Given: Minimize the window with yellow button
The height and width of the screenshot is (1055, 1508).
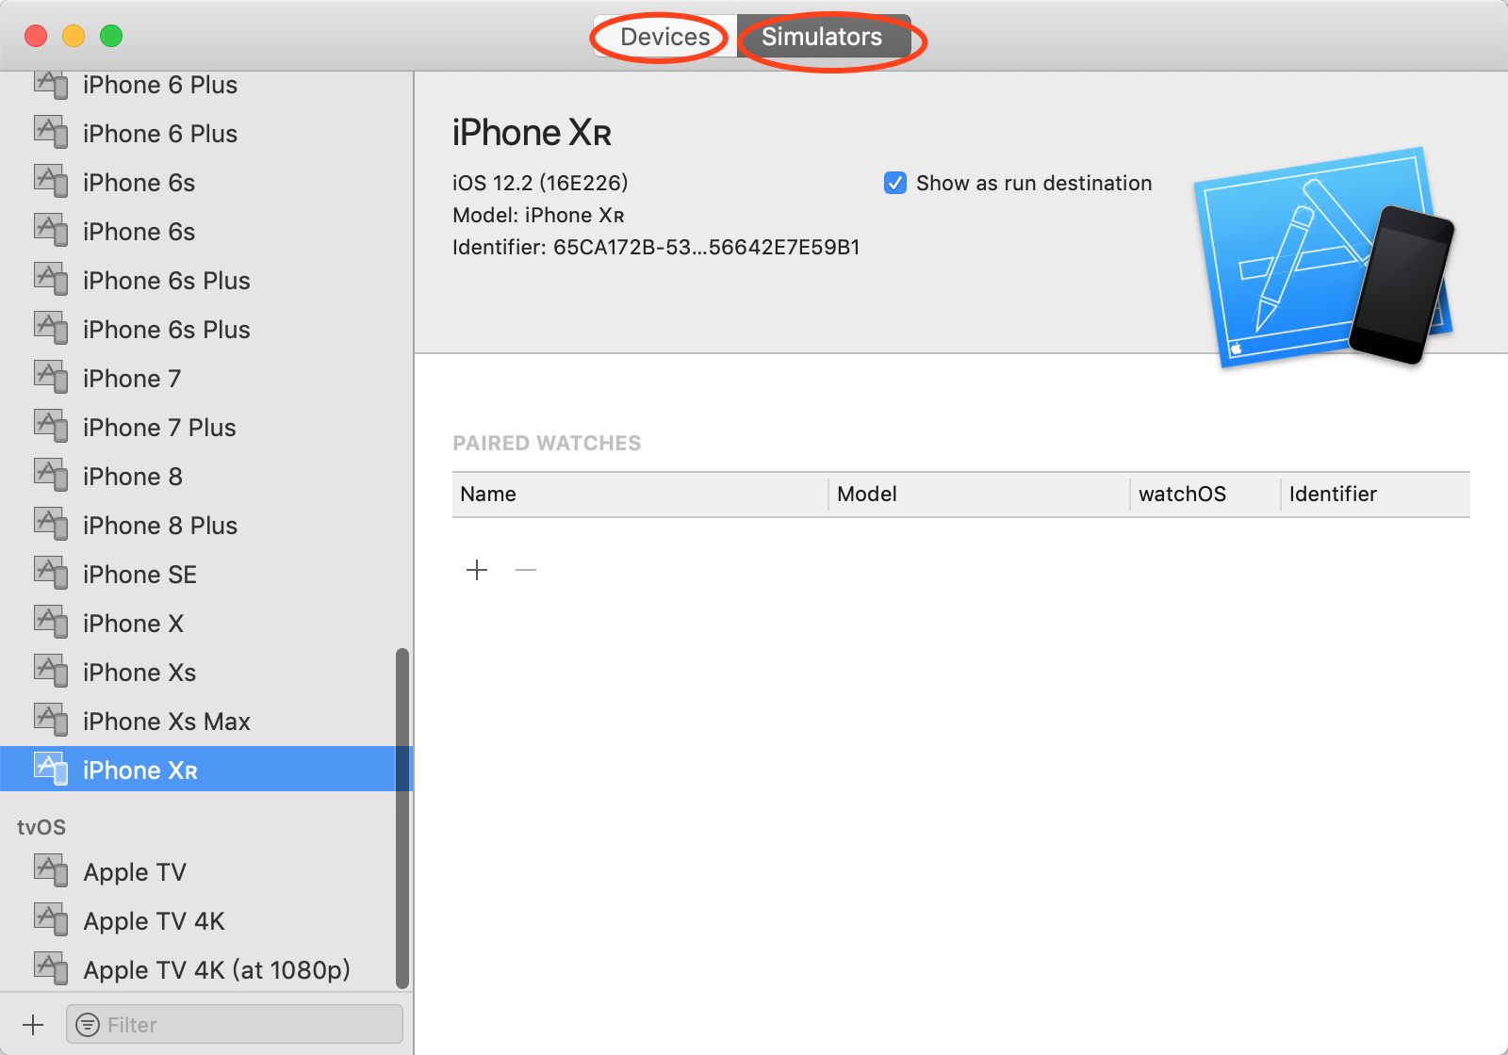Looking at the screenshot, I should coord(74,36).
